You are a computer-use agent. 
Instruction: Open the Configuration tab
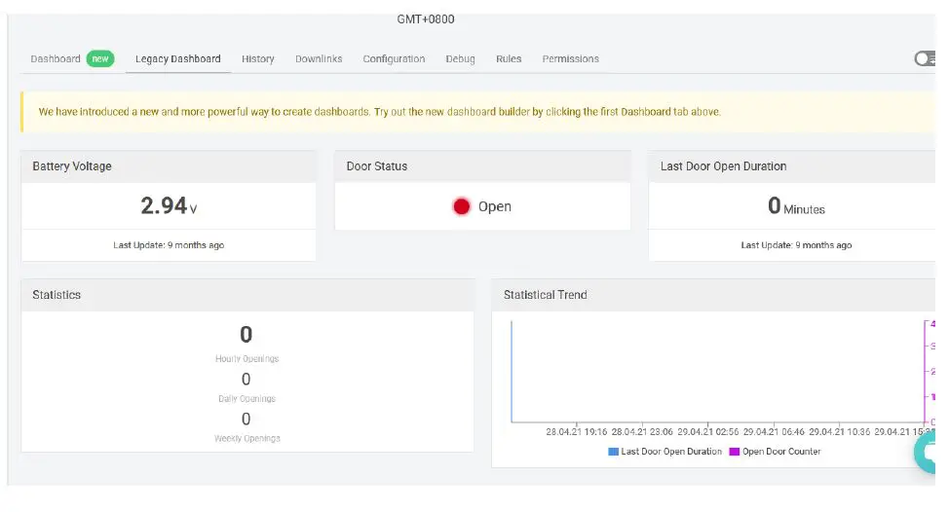(394, 58)
